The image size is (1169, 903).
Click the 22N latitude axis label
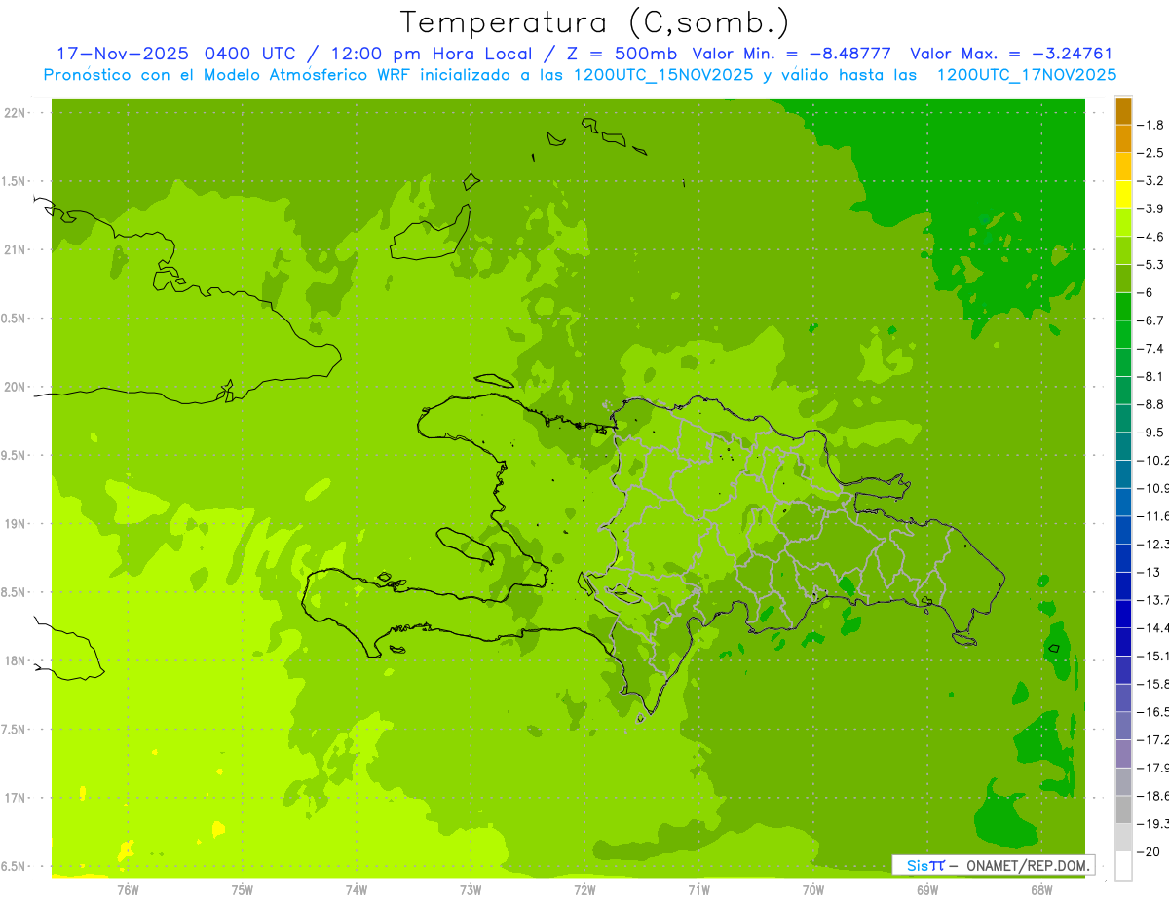[16, 113]
